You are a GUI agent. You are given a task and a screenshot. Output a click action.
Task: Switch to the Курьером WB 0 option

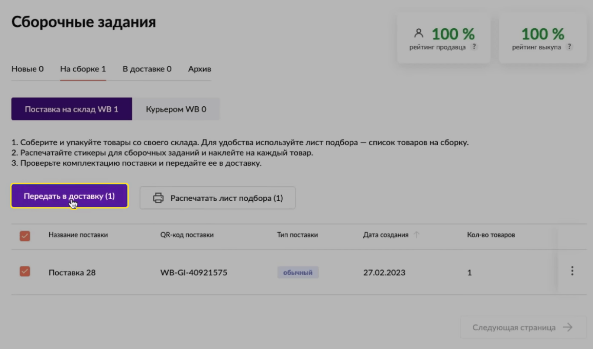[176, 109]
